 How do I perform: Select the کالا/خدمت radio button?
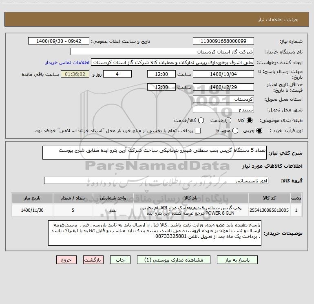coord(201,120)
